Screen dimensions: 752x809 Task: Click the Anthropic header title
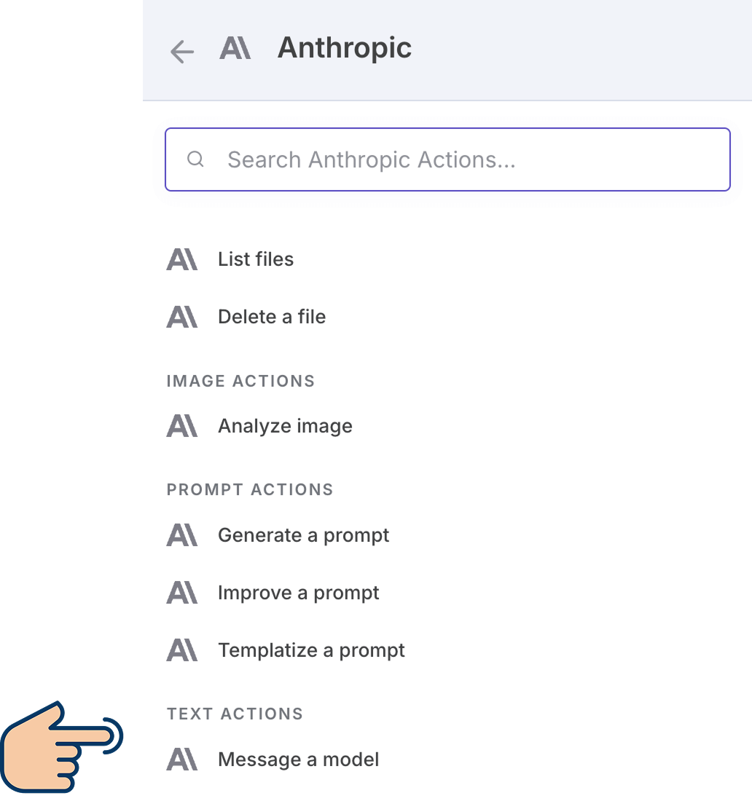[345, 48]
